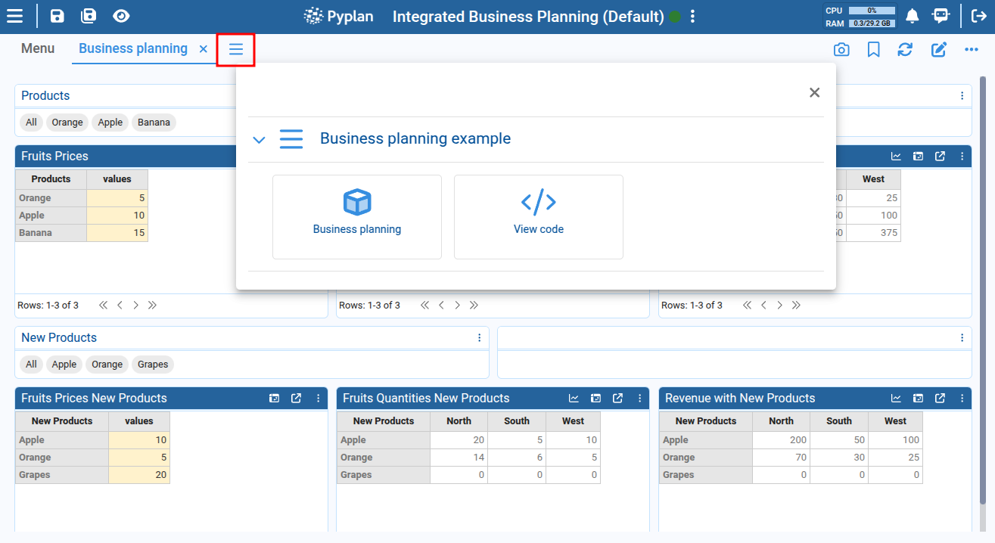Open the Fruits Prices New Products options menu
Viewport: 995px width, 543px height.
coord(318,399)
